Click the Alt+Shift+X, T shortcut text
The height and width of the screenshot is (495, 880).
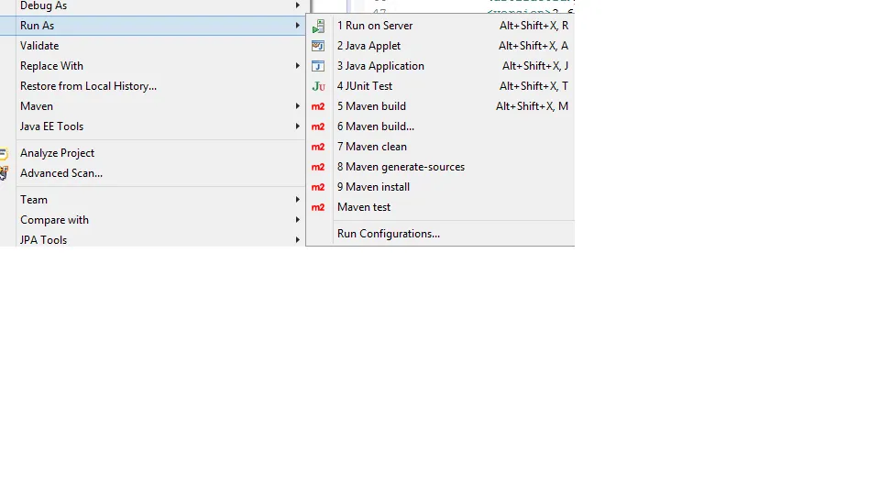[533, 86]
